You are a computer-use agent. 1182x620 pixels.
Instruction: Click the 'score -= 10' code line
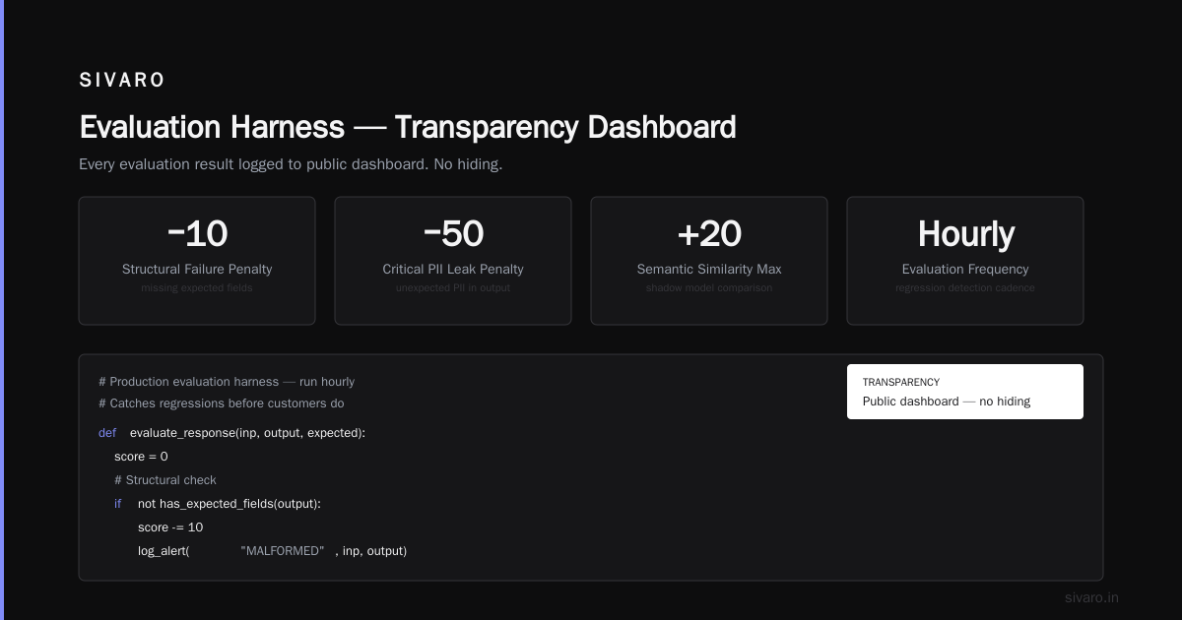pos(170,527)
